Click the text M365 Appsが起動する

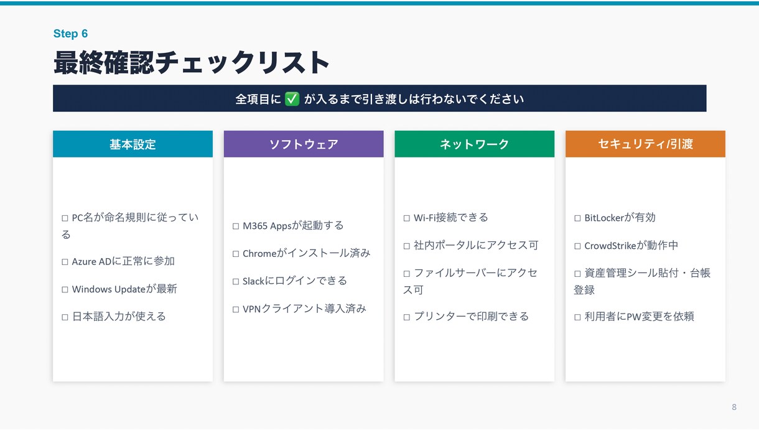293,226
